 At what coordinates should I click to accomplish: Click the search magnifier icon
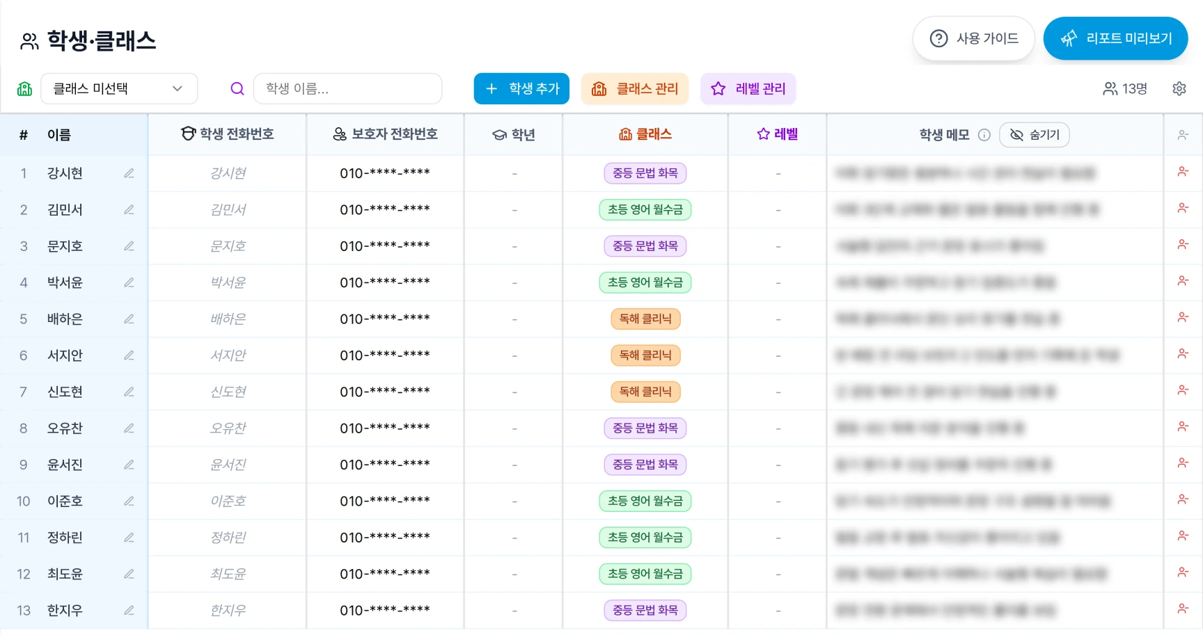[x=237, y=89]
